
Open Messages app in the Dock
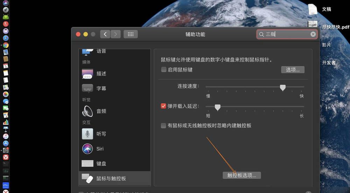(6, 101)
